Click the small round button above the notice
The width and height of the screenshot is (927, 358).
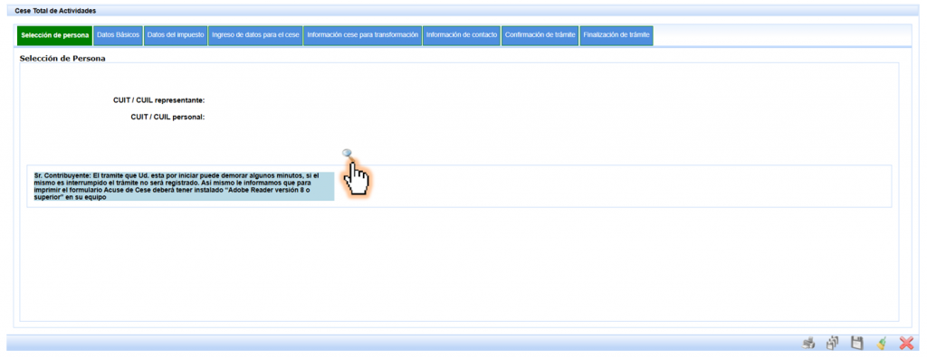(348, 153)
